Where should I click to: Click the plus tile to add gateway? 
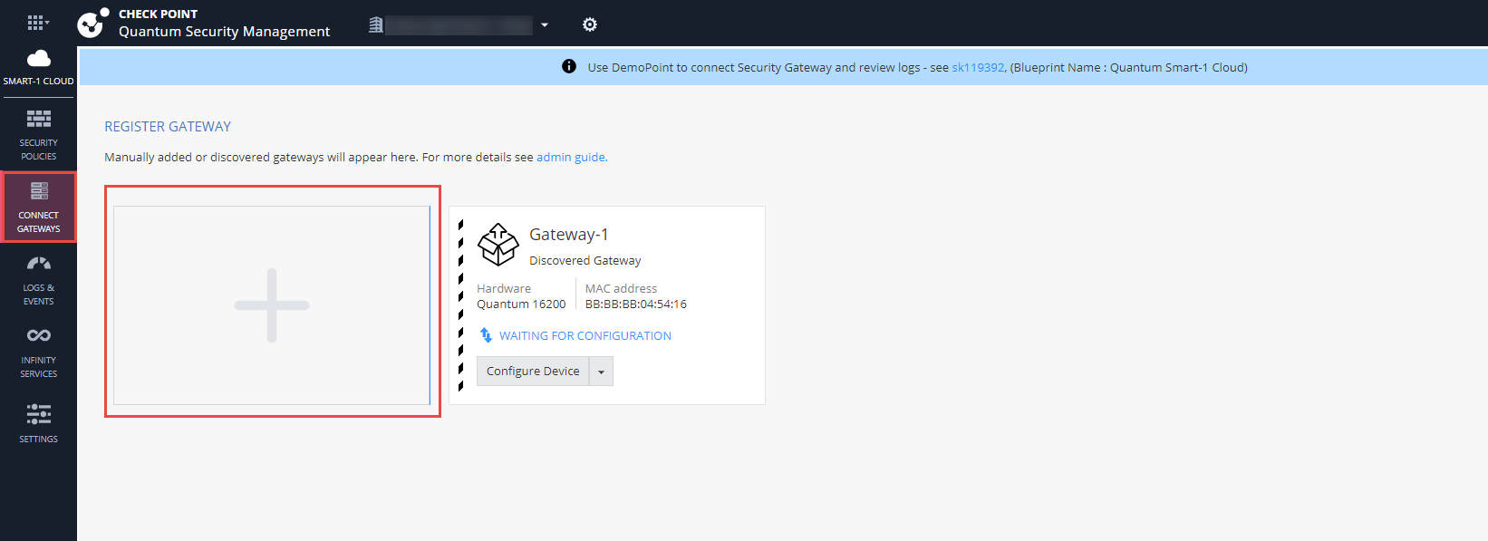click(x=272, y=305)
